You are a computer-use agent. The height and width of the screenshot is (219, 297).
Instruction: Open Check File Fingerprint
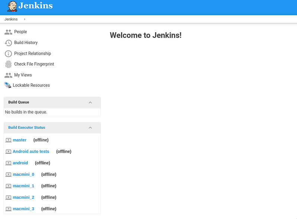pyautogui.click(x=34, y=64)
